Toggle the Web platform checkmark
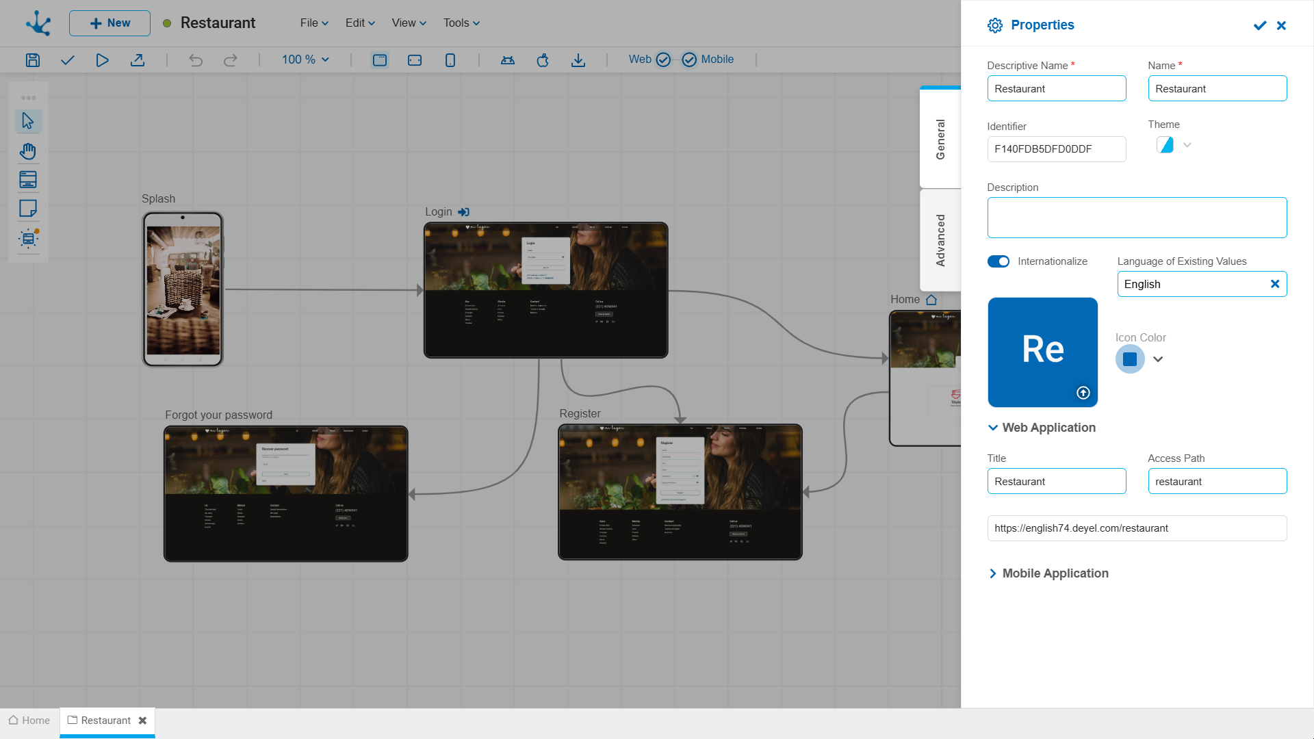Viewport: 1314px width, 739px height. (662, 60)
